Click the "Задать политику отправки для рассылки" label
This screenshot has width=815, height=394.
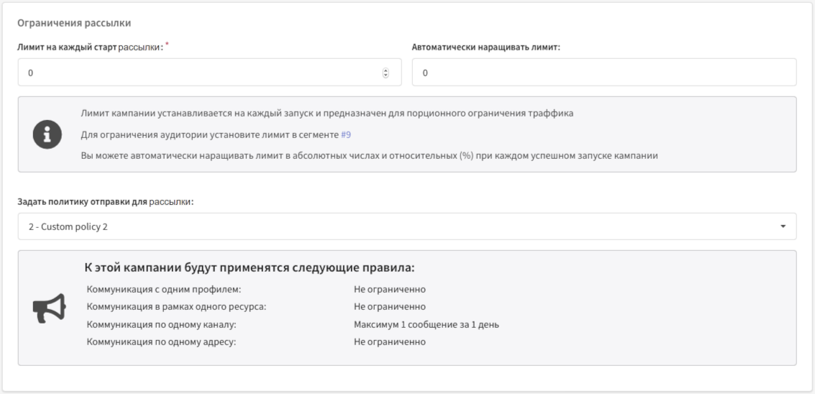click(105, 201)
